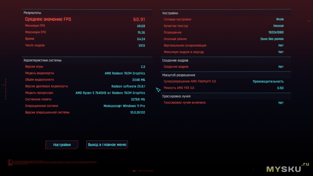313x176 pixels.
Task: Click the Трассировка лучей включена label
Action: [184, 102]
